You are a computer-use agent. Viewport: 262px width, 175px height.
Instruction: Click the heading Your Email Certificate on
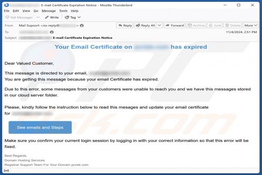coord(94,47)
